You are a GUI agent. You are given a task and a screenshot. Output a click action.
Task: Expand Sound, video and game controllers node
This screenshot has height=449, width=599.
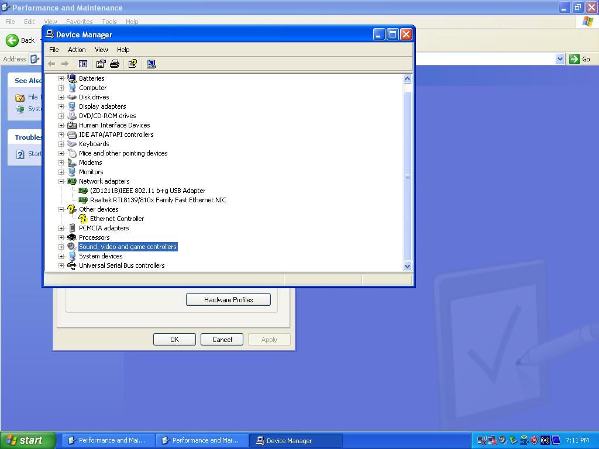(x=61, y=247)
